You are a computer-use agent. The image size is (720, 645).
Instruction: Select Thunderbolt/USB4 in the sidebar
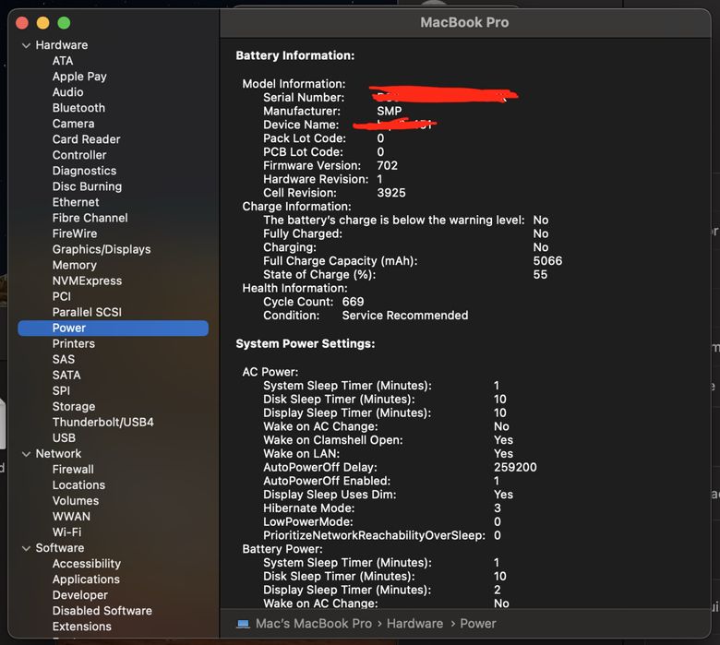coord(103,423)
